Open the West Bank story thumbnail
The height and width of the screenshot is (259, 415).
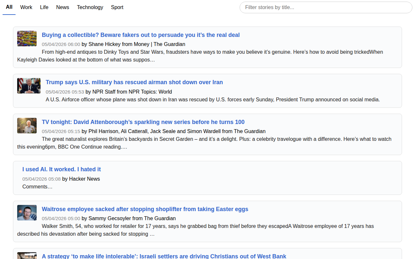click(27, 256)
